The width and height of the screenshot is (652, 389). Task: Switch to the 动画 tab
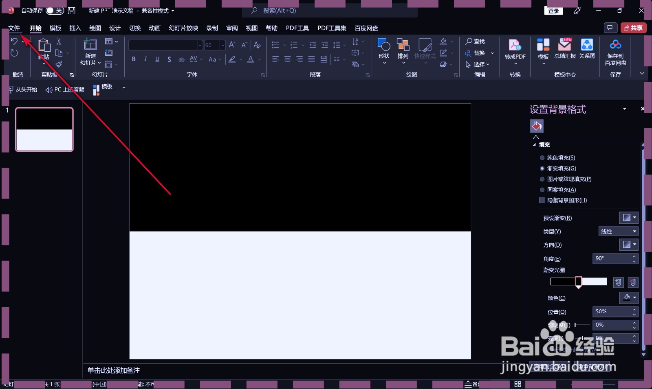[x=154, y=28]
